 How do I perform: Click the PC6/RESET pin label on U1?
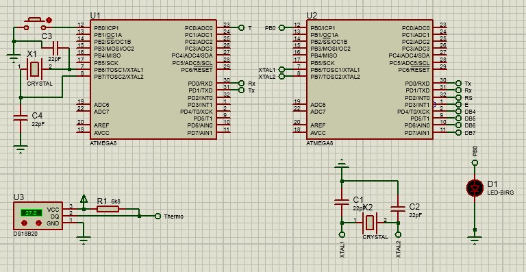click(197, 70)
